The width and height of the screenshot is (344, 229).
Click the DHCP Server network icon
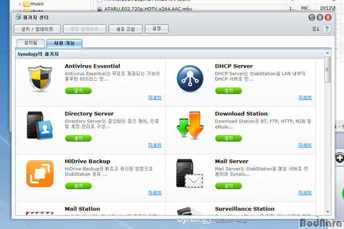tap(190, 79)
